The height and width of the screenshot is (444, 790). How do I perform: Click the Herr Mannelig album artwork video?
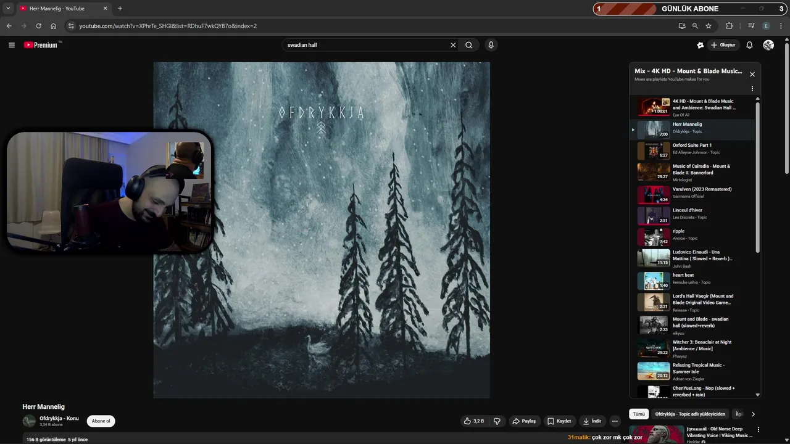pos(322,230)
